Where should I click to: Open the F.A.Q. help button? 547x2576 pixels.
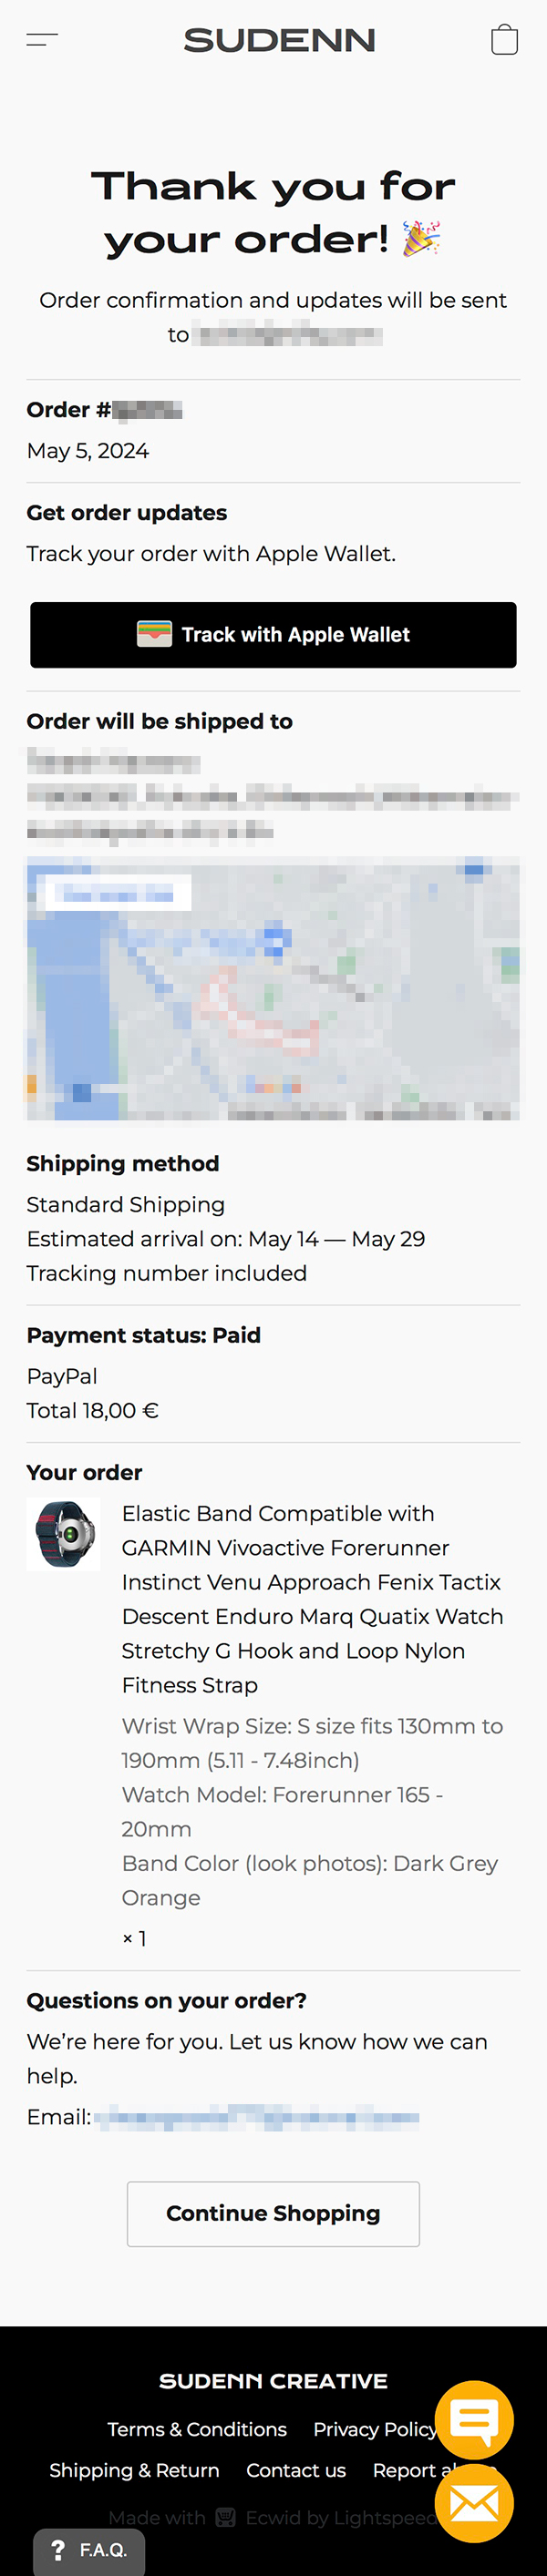[89, 2549]
